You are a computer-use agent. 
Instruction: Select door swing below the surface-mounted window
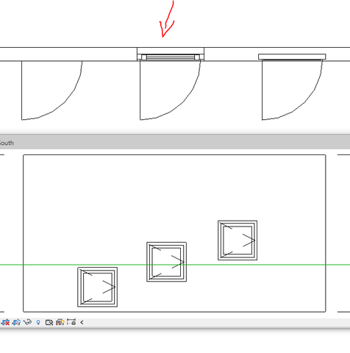tap(292, 90)
